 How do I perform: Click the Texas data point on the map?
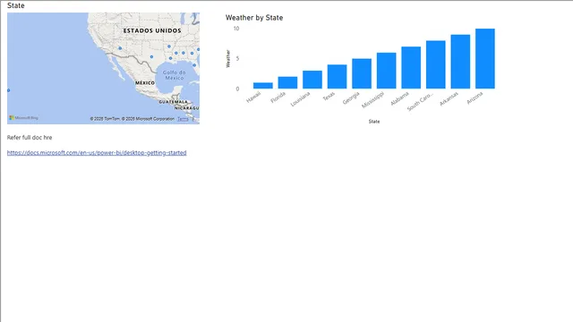click(x=151, y=57)
